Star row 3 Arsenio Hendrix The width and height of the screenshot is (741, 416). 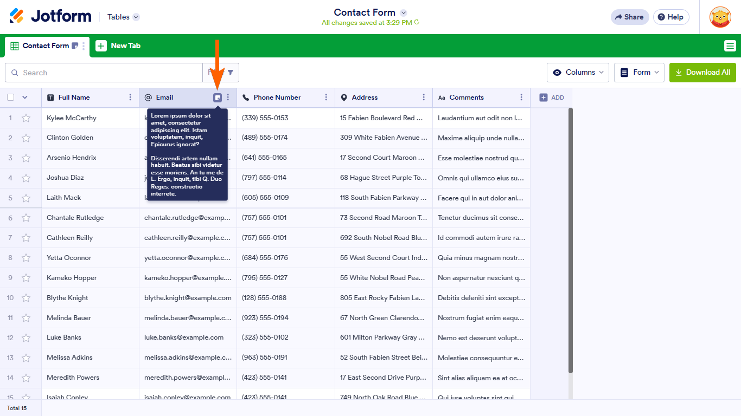25,158
